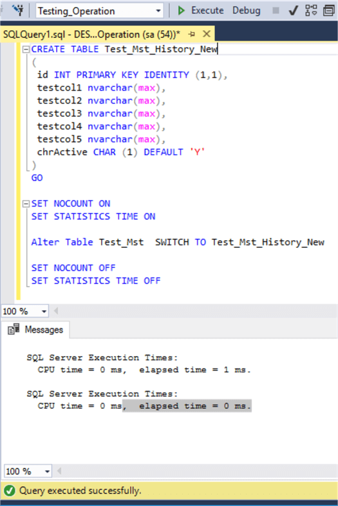Viewport: 338px width, 506px height.
Task: Click 'elapsed time = 1 ms.' message text
Action: pos(195,370)
